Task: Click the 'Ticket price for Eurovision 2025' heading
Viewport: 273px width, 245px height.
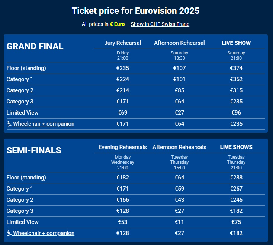Action: [135, 11]
